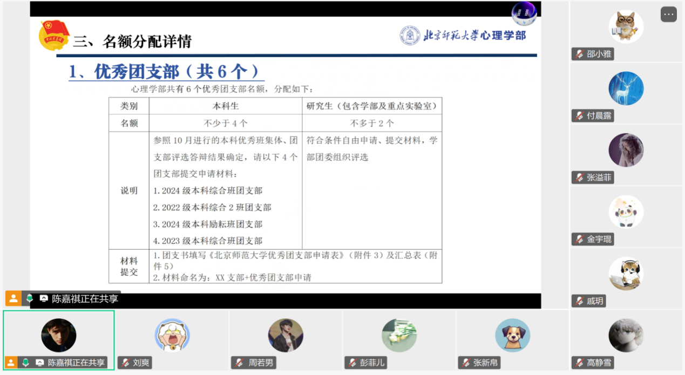This screenshot has width=685, height=375.
Task: Click 周若男's muted microphone icon
Action: coord(239,363)
